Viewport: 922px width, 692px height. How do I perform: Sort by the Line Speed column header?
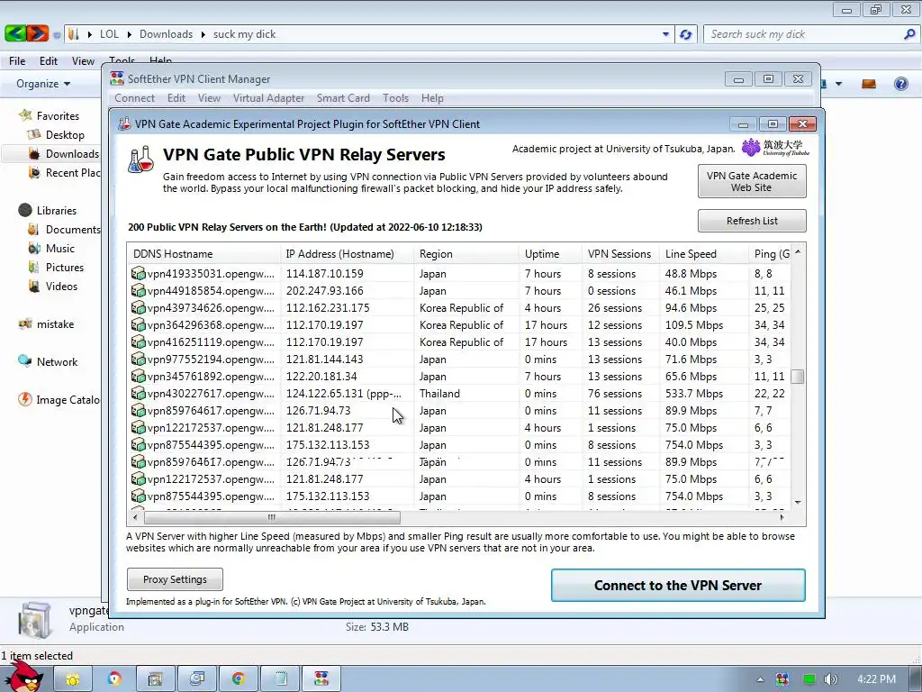pyautogui.click(x=704, y=253)
